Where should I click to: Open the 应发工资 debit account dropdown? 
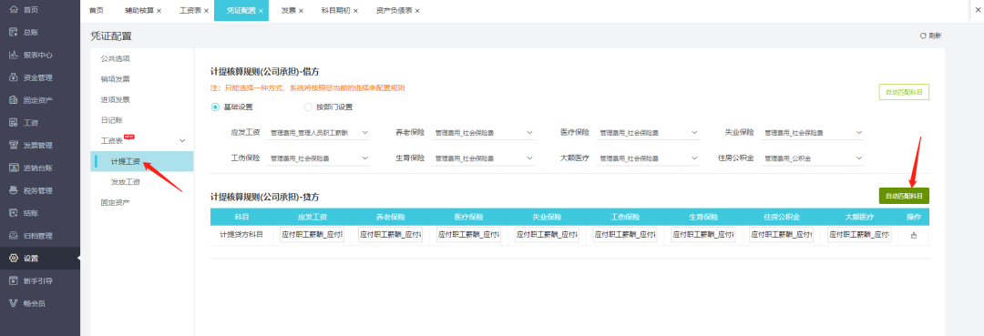319,133
